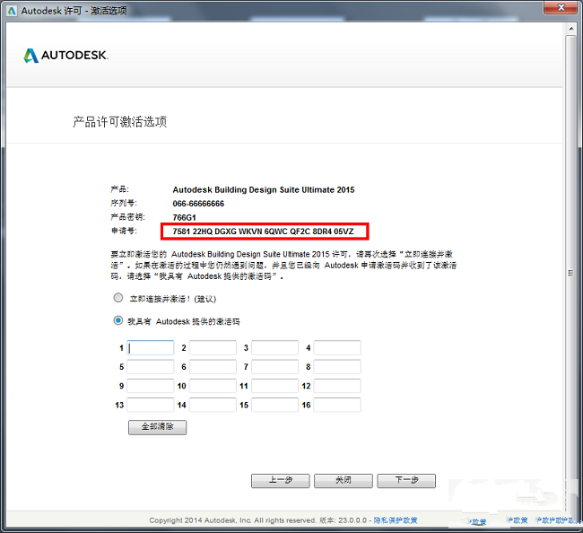Click activation code field 14
Image resolution: width=583 pixels, height=533 pixels.
(x=213, y=405)
